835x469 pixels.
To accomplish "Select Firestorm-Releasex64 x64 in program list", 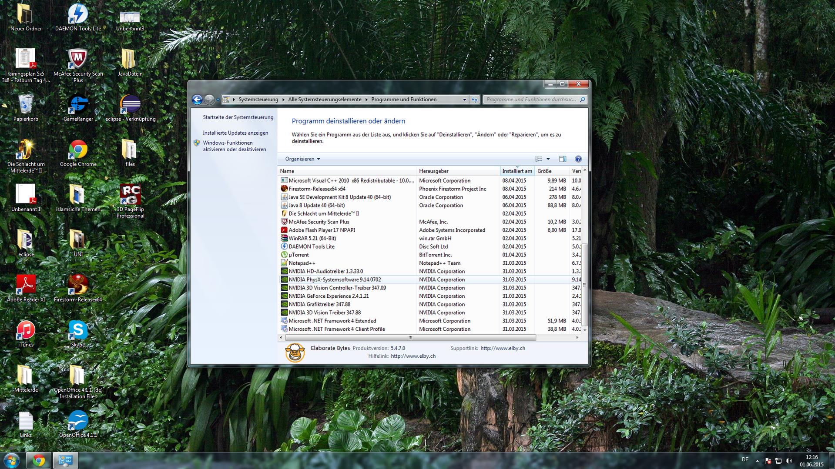I will 430,189.
